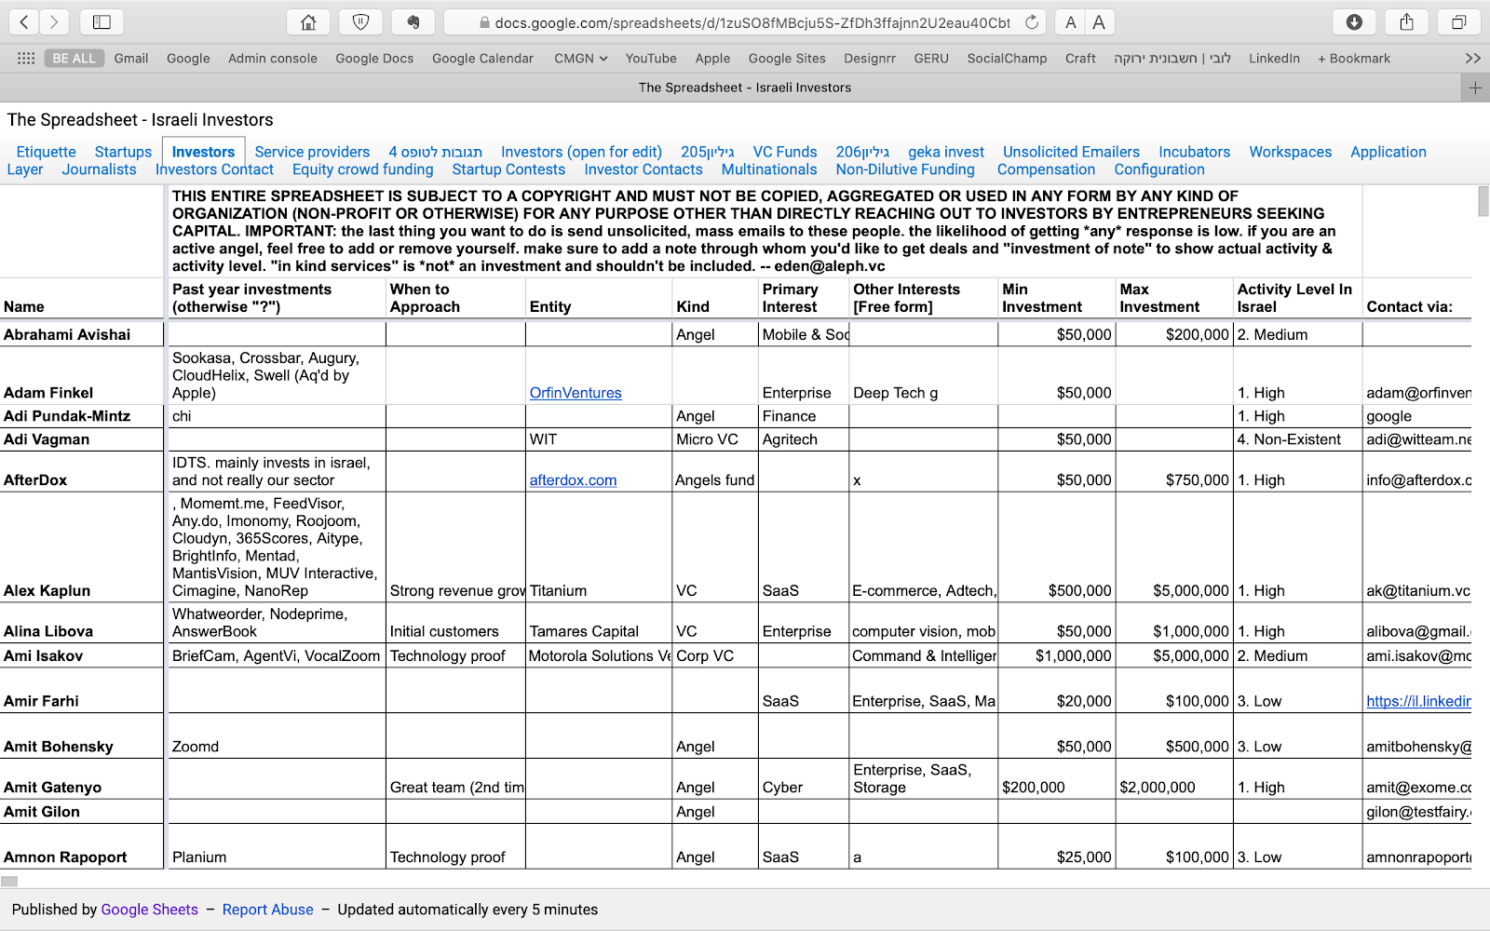1490x931 pixels.
Task: Open the Unsolicited Emailers tab
Action: click(1071, 152)
